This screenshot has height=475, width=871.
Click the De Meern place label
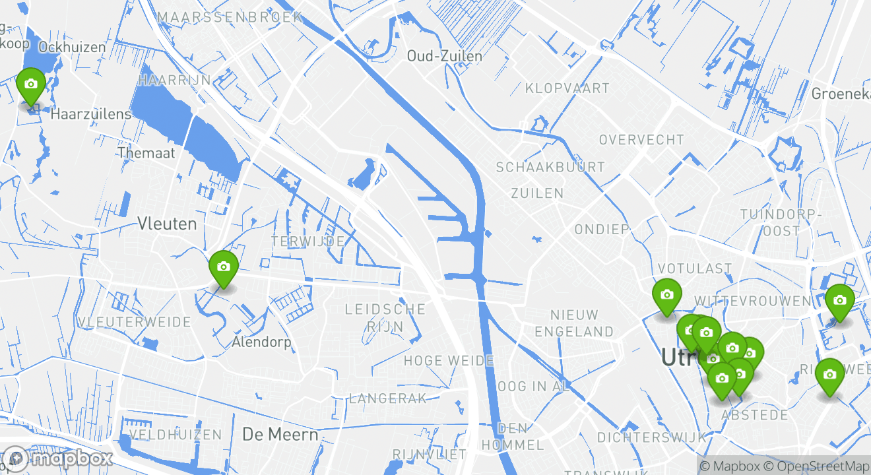pos(280,435)
